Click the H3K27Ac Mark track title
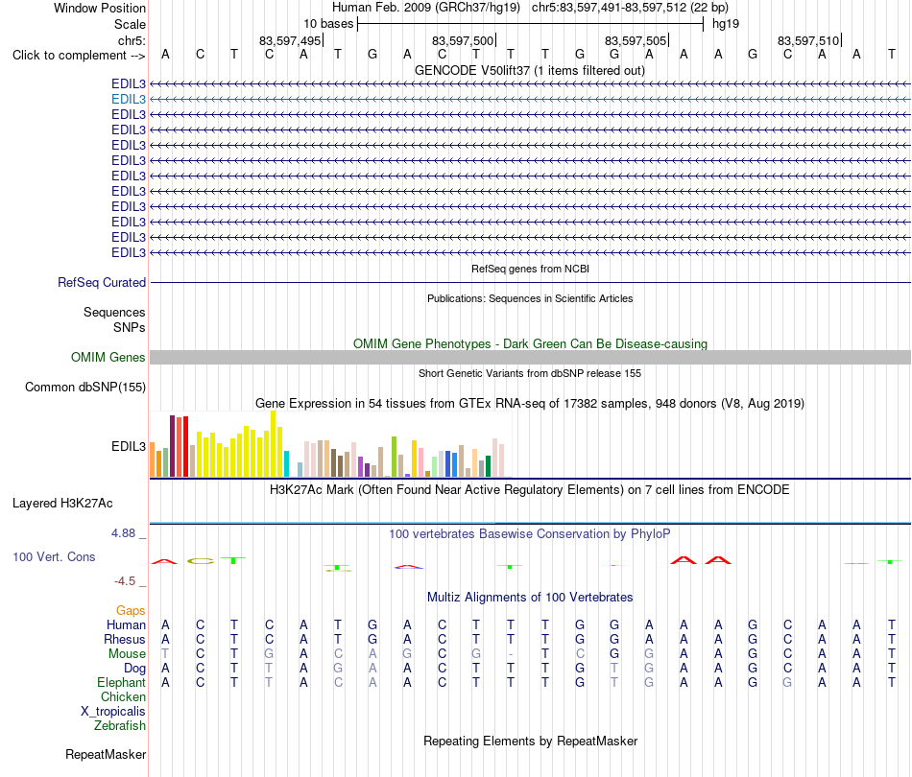Viewport: 912px width, 777px height. click(529, 490)
